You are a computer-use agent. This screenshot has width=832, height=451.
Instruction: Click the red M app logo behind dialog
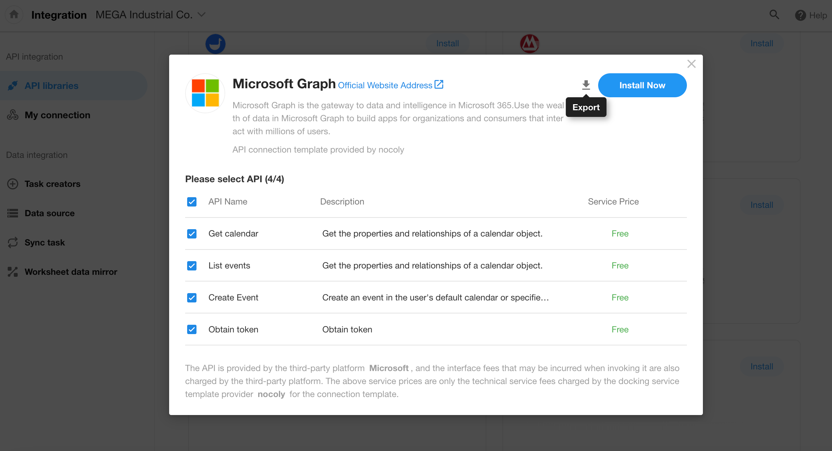click(530, 44)
